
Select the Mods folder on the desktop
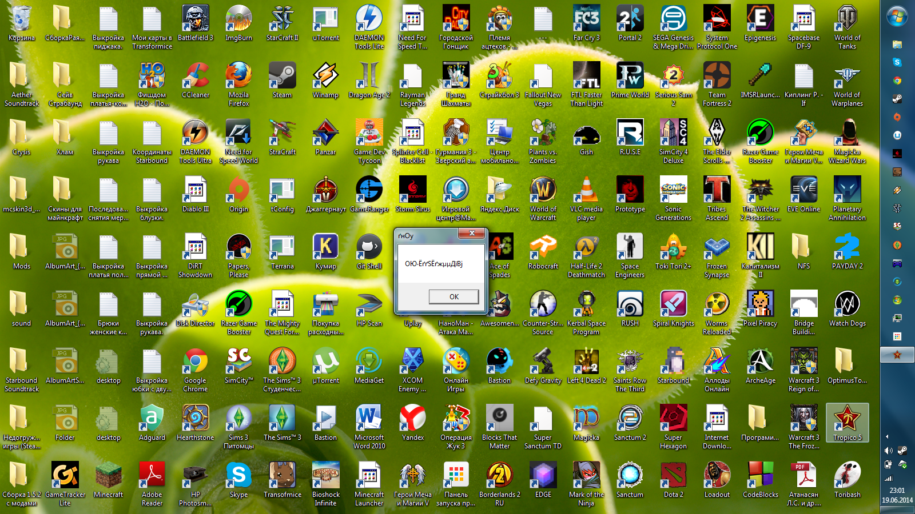click(22, 252)
